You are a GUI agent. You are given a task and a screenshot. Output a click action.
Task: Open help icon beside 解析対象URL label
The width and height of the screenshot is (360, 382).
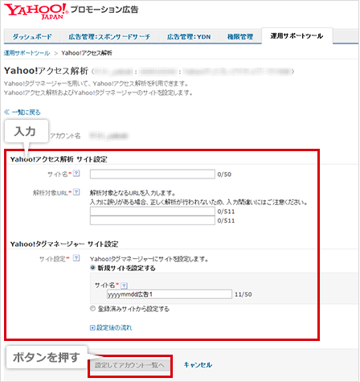[76, 192]
